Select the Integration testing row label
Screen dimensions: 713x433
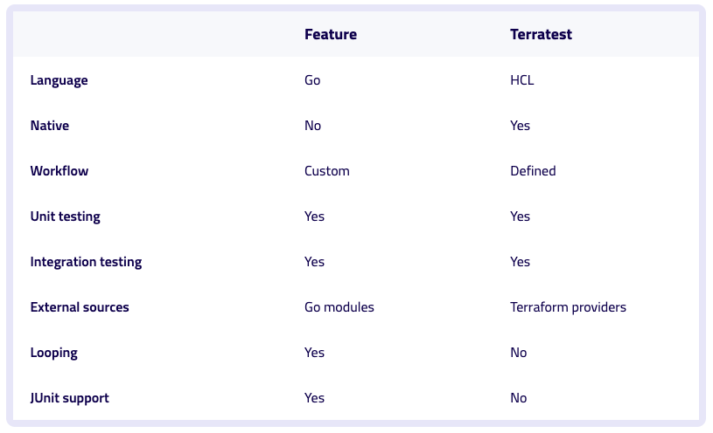[x=86, y=262]
